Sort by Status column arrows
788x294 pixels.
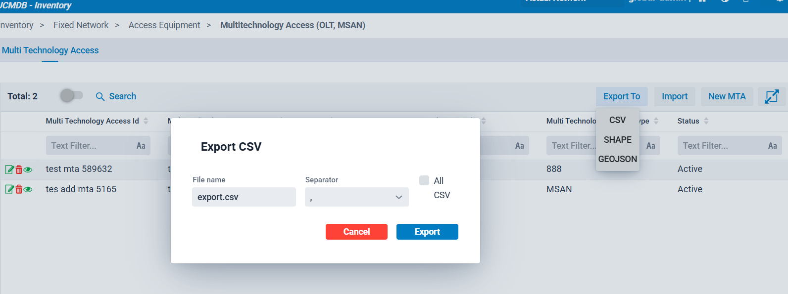point(706,121)
